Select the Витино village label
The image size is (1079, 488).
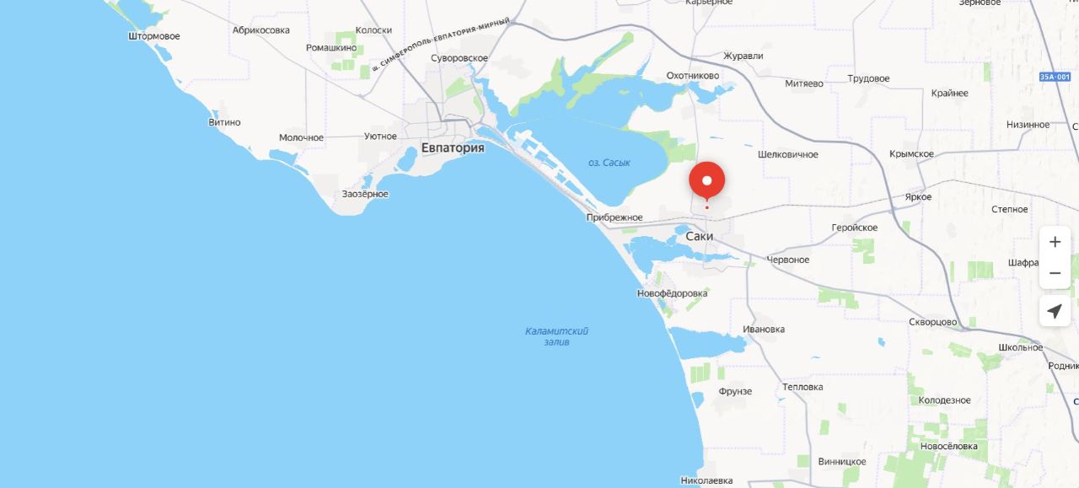[224, 122]
